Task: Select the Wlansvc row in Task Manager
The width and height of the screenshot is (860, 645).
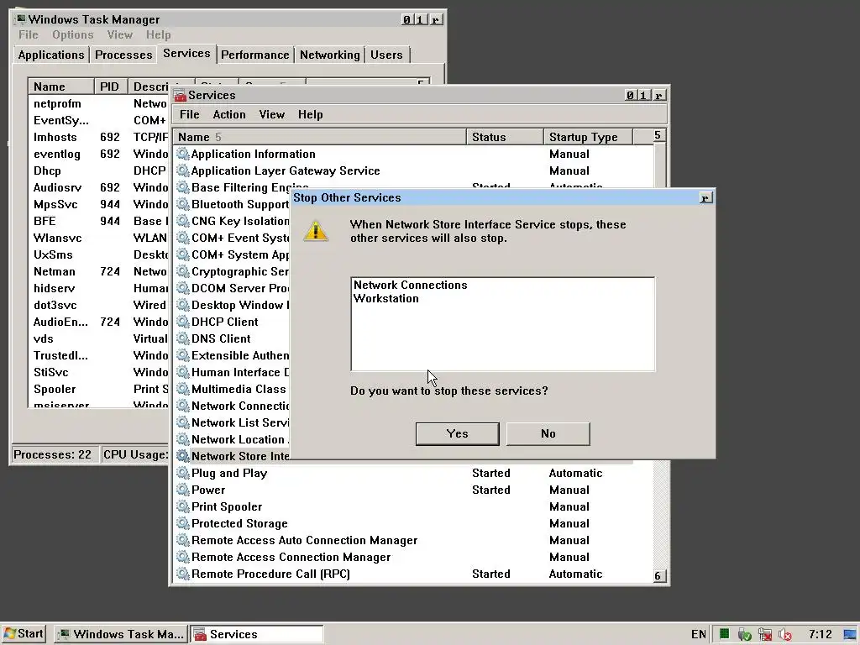Action: pos(99,238)
